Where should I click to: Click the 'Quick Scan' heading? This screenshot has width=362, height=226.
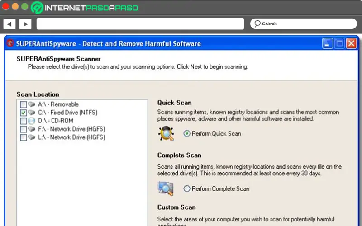pyautogui.click(x=175, y=103)
